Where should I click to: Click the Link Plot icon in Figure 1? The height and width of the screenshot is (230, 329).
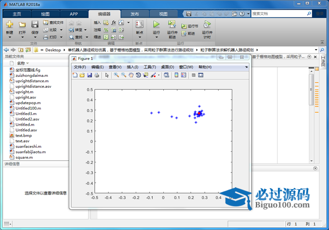pos(167,75)
